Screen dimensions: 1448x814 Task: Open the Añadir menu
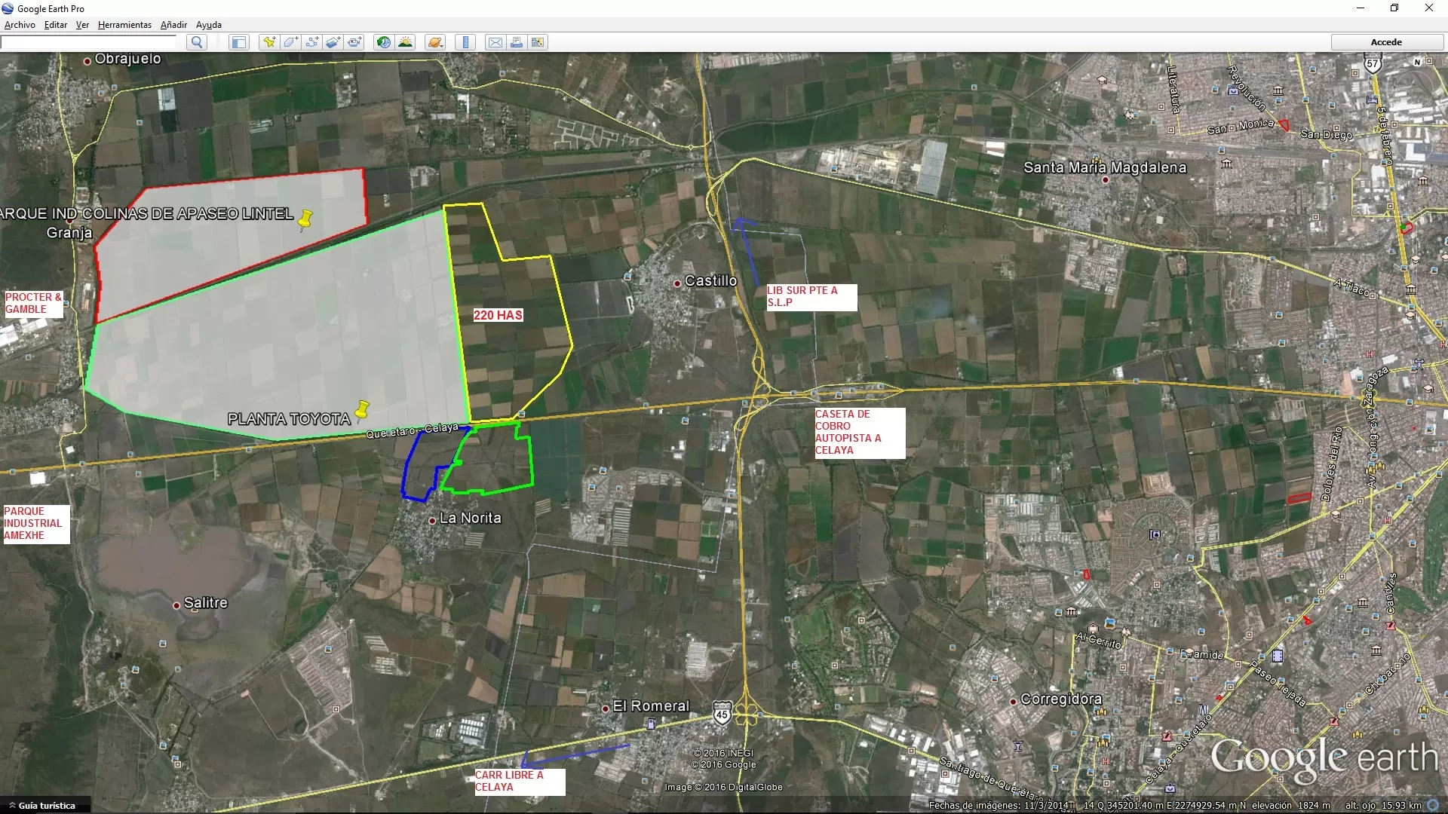(173, 25)
